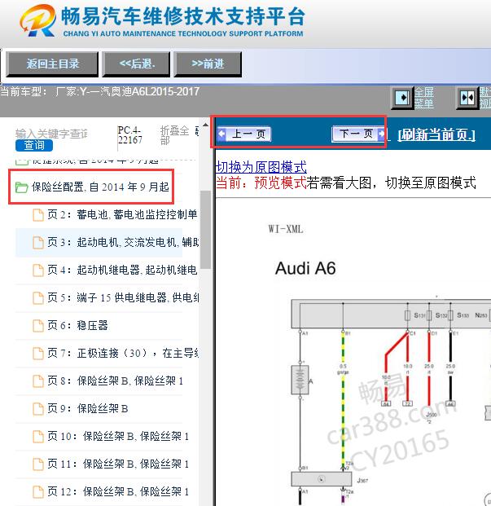This screenshot has height=506, width=491.
Task: Go forward with the >>前进 button
Action: [208, 64]
